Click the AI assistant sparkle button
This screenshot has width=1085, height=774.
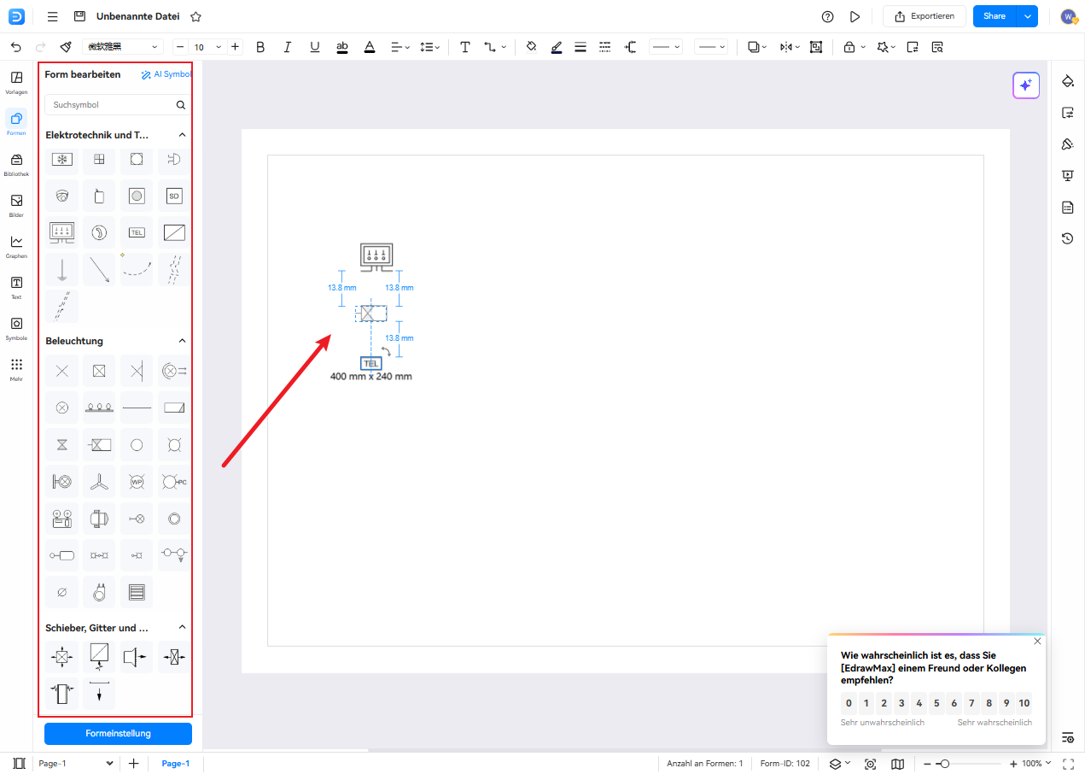pyautogui.click(x=1026, y=85)
